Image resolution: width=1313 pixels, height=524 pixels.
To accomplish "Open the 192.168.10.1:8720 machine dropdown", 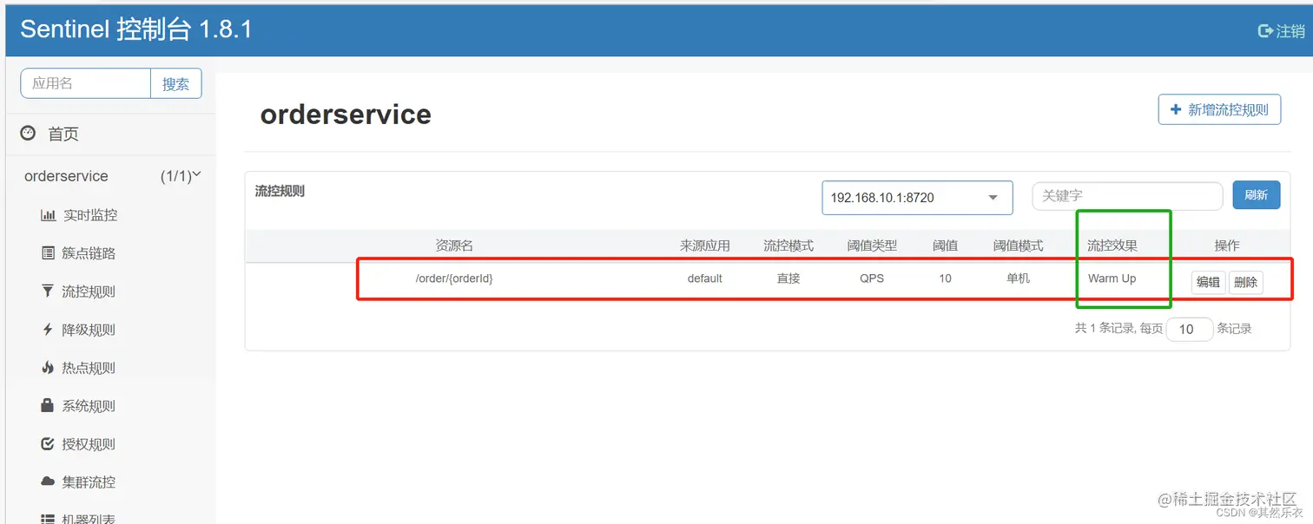I will pos(917,198).
